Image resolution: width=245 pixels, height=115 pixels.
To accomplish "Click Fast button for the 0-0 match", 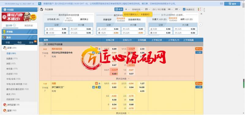I will pos(199,49).
